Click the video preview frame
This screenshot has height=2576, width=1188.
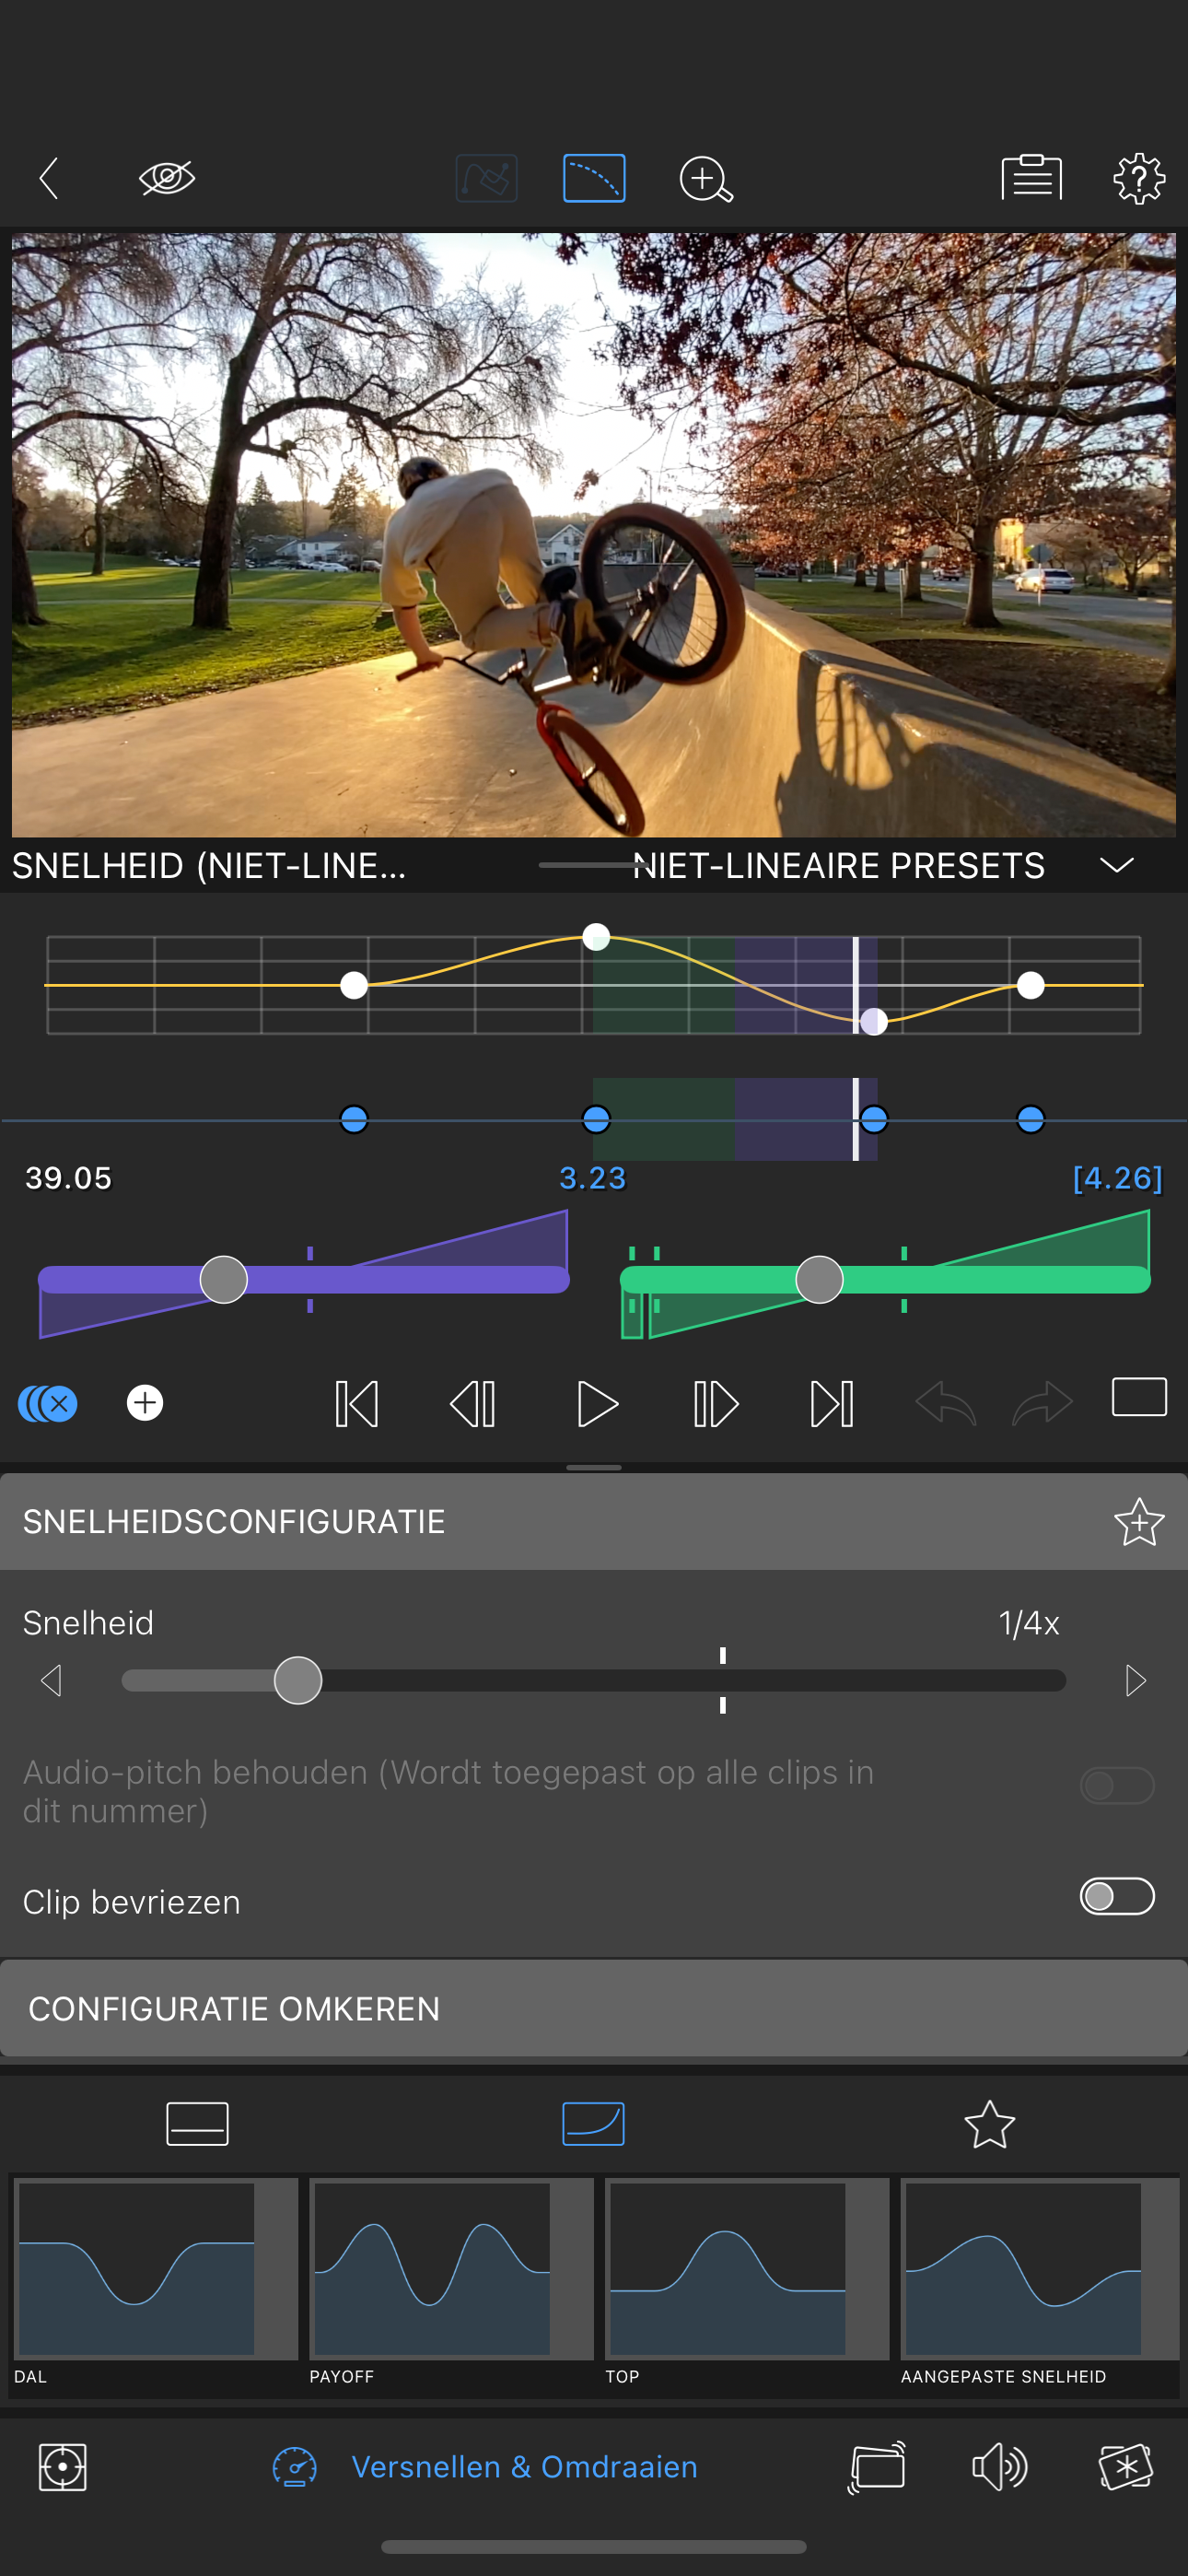coord(594,535)
